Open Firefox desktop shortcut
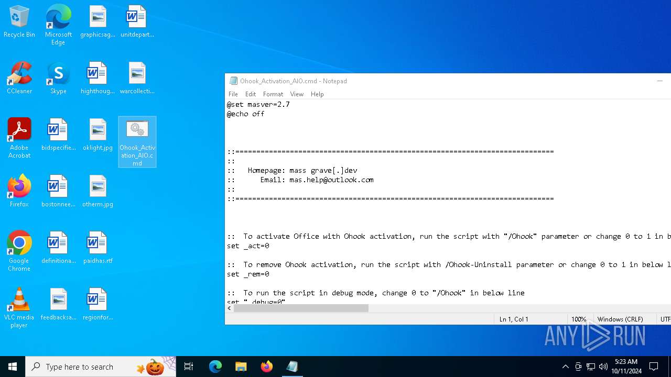The height and width of the screenshot is (377, 671). point(19,192)
